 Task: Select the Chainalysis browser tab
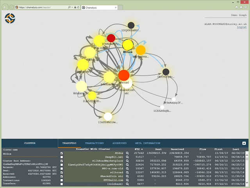click(x=100, y=7)
